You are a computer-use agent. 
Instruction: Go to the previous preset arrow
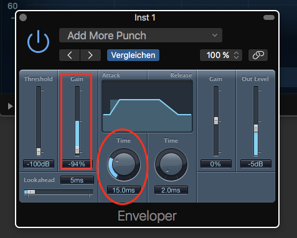(x=70, y=55)
